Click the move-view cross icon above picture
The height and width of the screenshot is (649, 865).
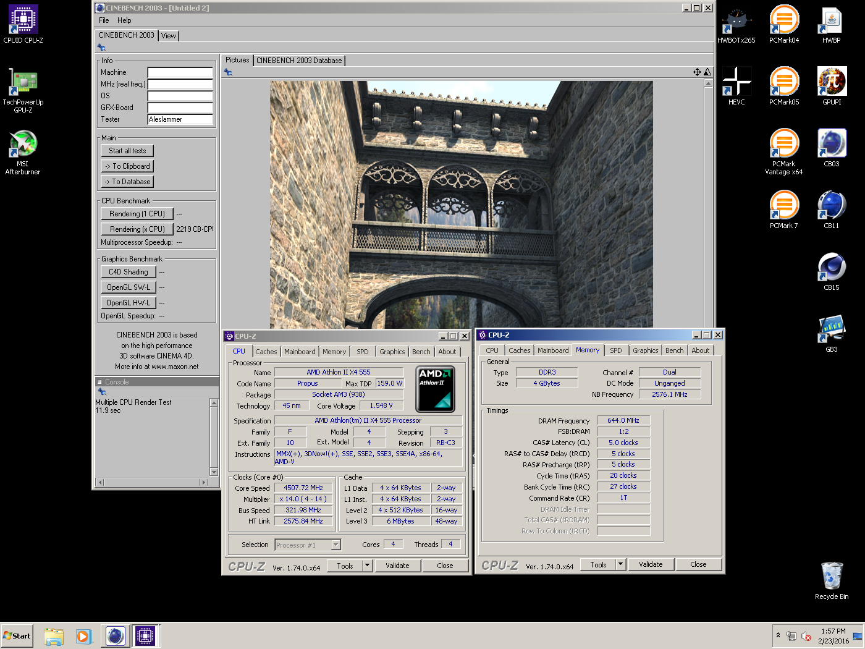697,72
